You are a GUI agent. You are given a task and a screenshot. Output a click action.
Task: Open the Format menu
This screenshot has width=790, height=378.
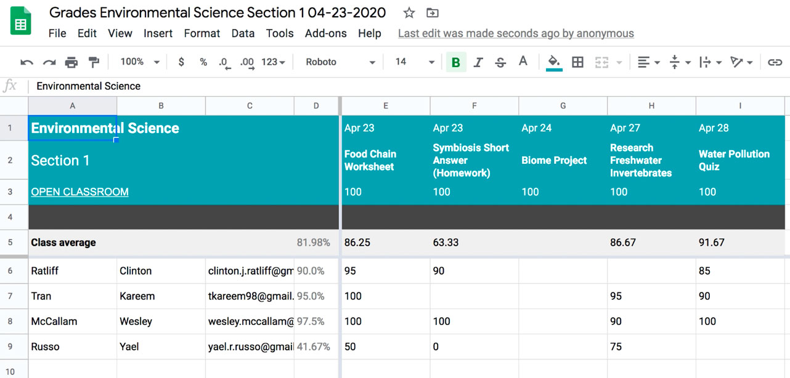202,33
